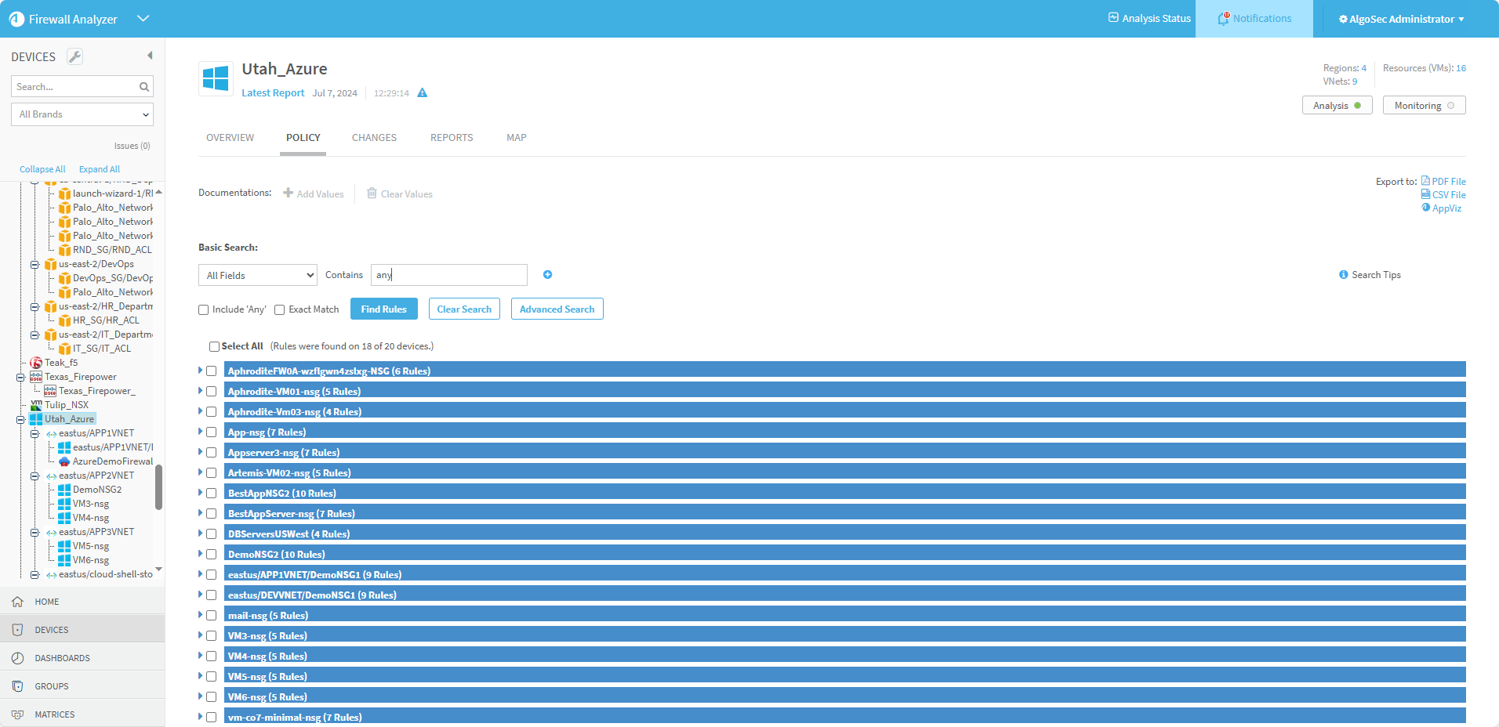Open the All Fields dropdown
Image resolution: width=1499 pixels, height=727 pixels.
point(258,276)
